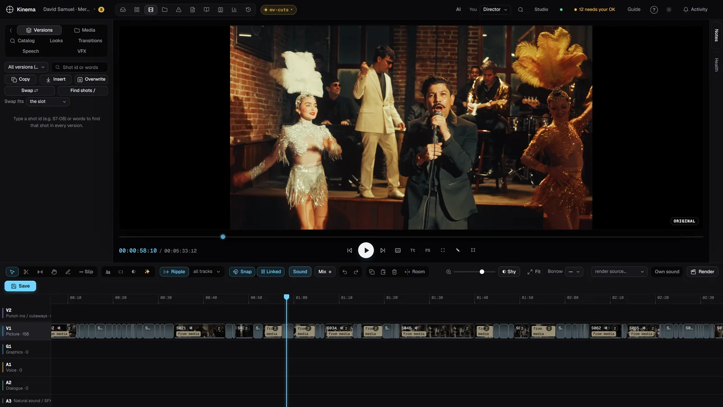The height and width of the screenshot is (407, 723).
Task: Switch to the Media tab
Action: (85, 30)
